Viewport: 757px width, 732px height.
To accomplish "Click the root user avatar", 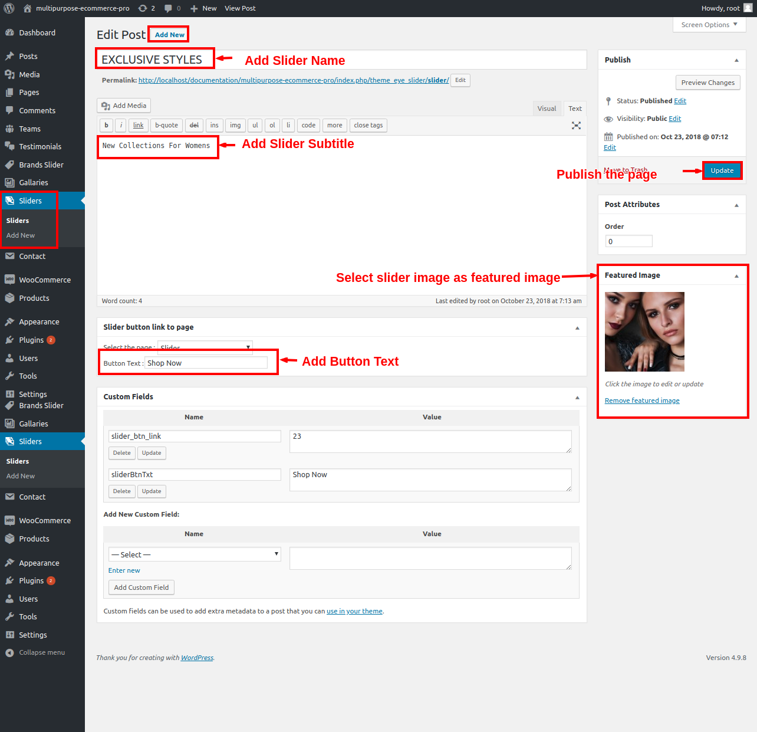I will (x=748, y=8).
